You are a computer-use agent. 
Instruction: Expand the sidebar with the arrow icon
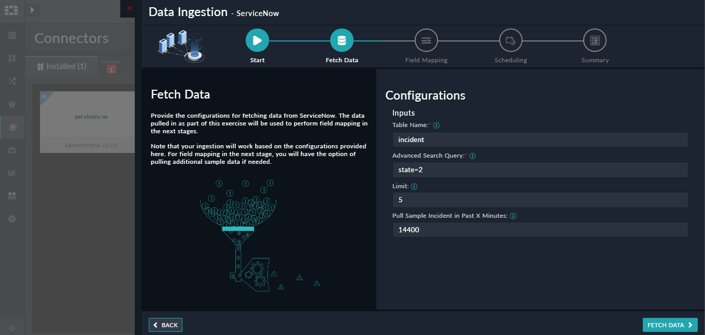point(32,10)
